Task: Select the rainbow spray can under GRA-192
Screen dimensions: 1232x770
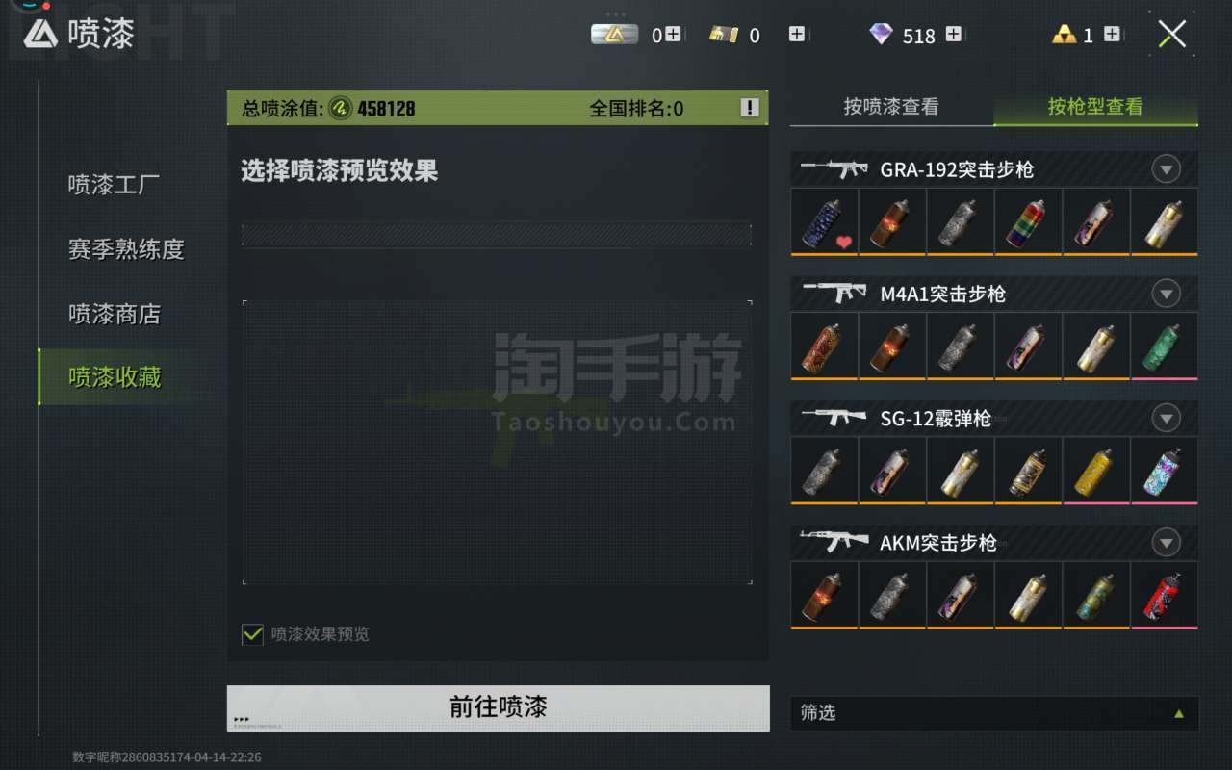Action: click(1029, 221)
